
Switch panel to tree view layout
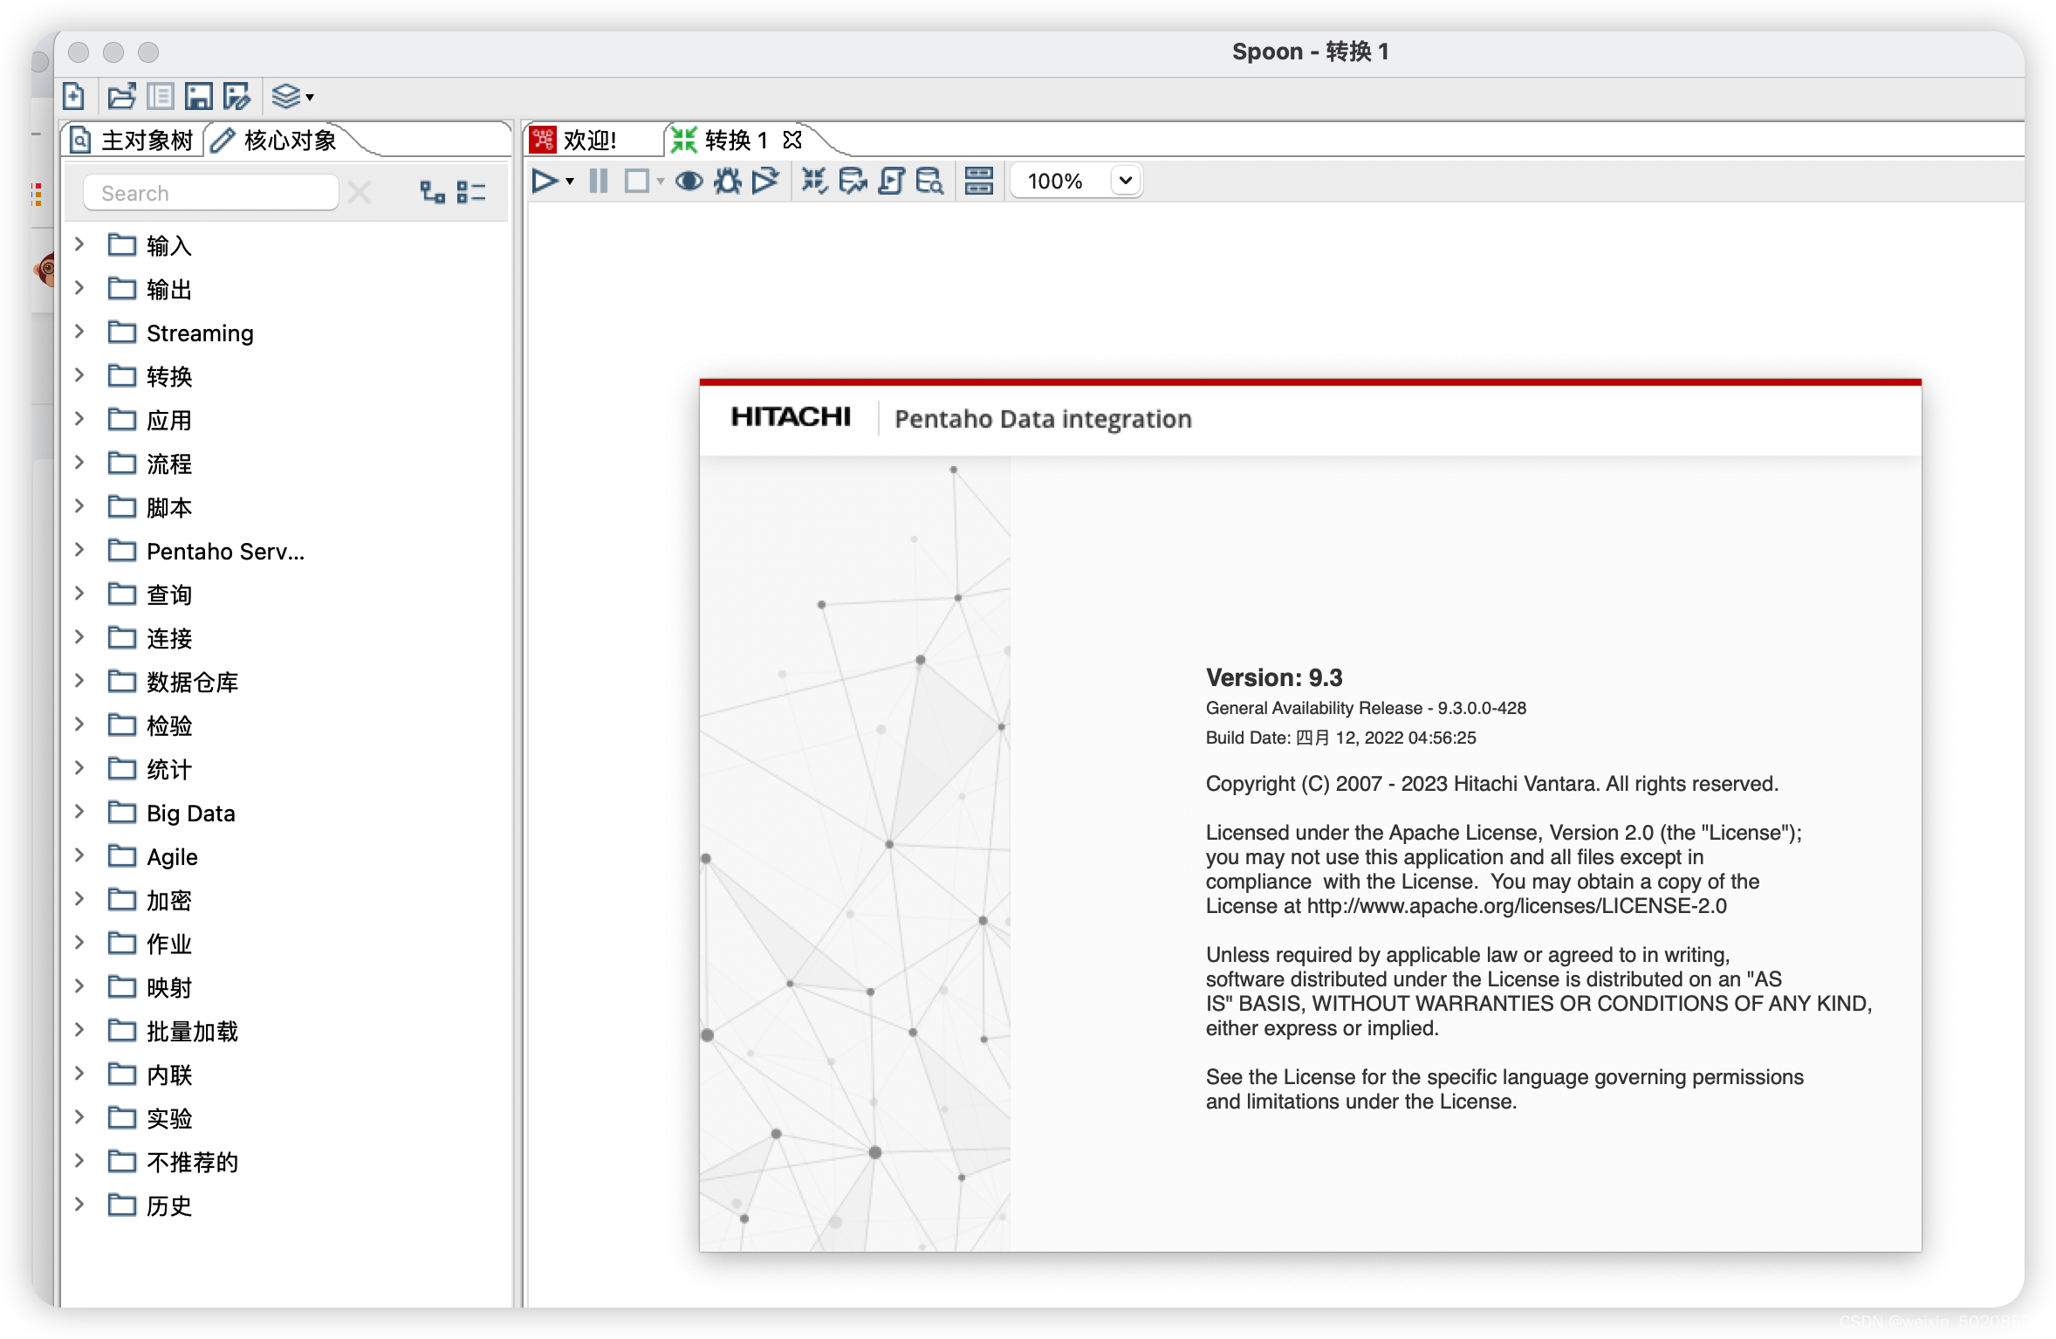(432, 192)
